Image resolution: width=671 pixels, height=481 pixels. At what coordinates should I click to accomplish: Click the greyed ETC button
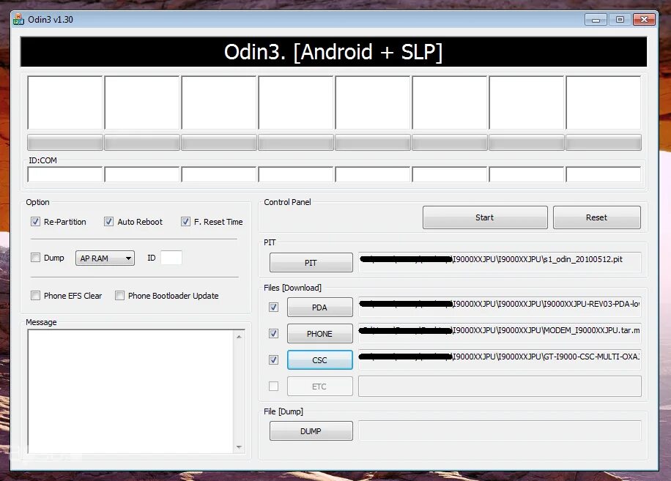pyautogui.click(x=319, y=387)
